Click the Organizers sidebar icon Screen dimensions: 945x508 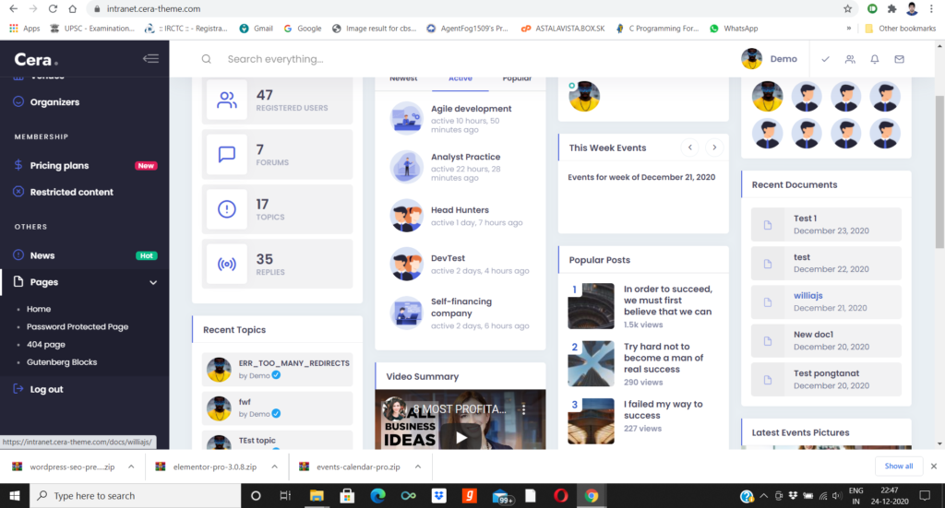(18, 101)
